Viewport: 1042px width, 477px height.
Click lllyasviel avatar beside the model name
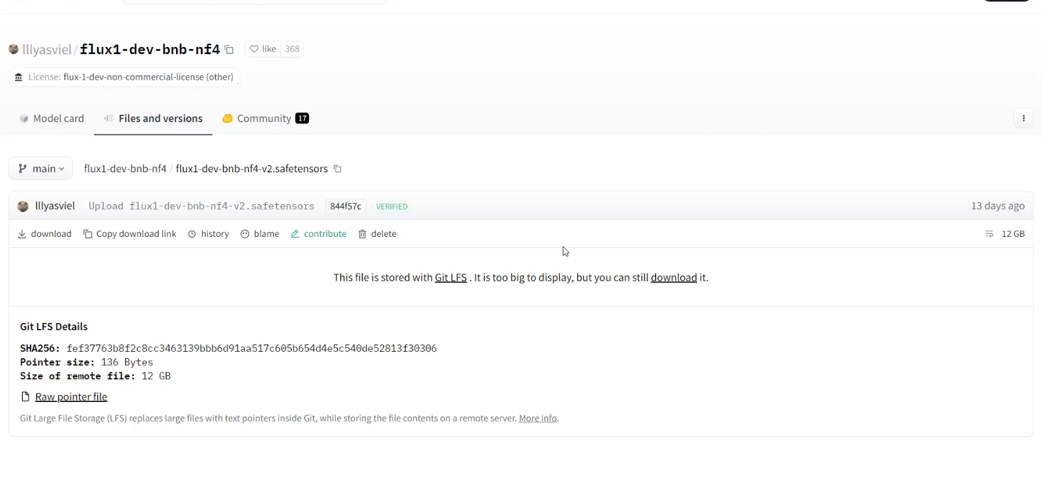(x=13, y=49)
